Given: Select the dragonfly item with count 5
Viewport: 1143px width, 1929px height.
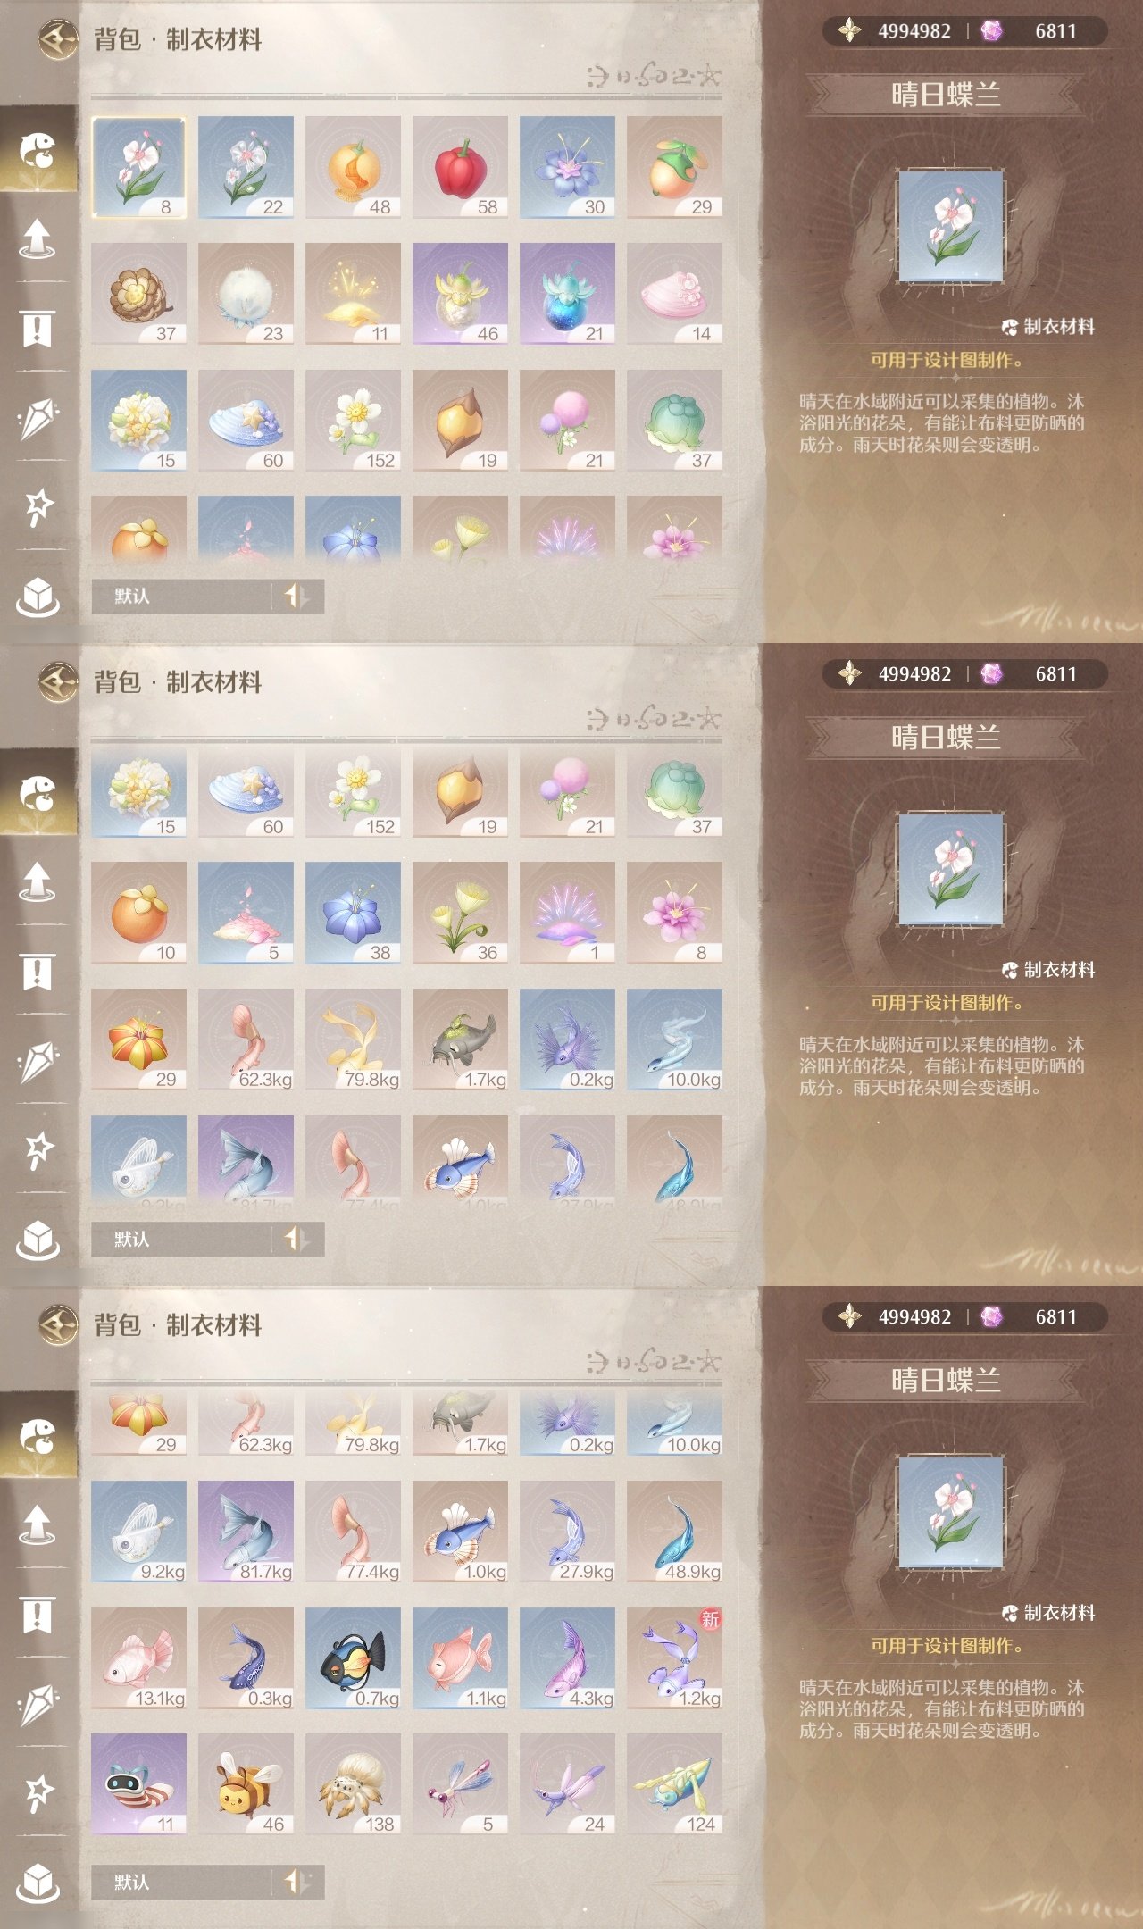Looking at the screenshot, I should tap(460, 1784).
